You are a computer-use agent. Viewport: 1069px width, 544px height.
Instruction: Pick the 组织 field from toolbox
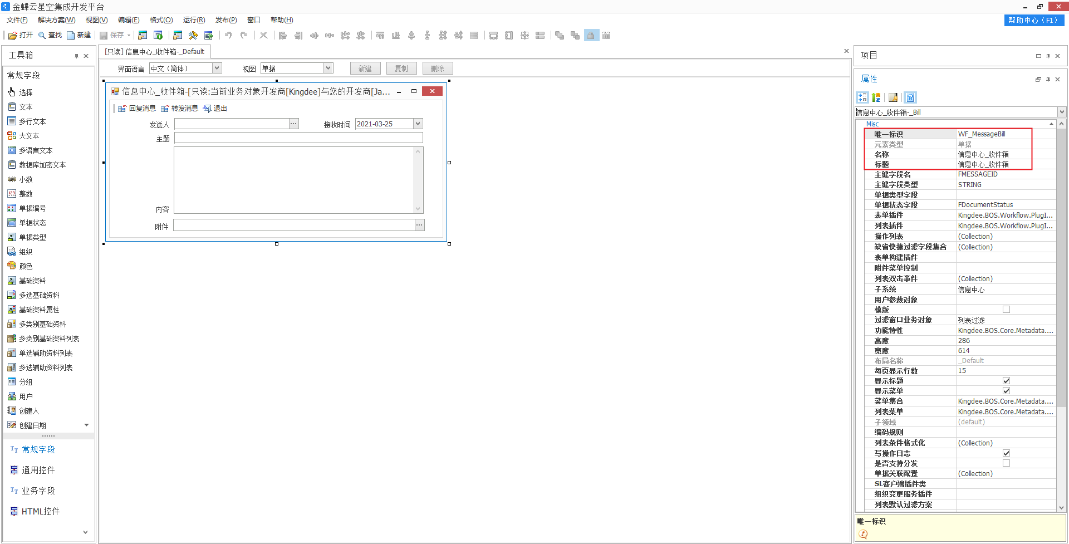pyautogui.click(x=20, y=252)
